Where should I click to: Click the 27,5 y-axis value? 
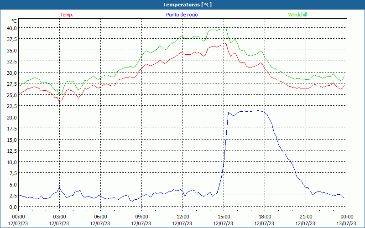12,84
